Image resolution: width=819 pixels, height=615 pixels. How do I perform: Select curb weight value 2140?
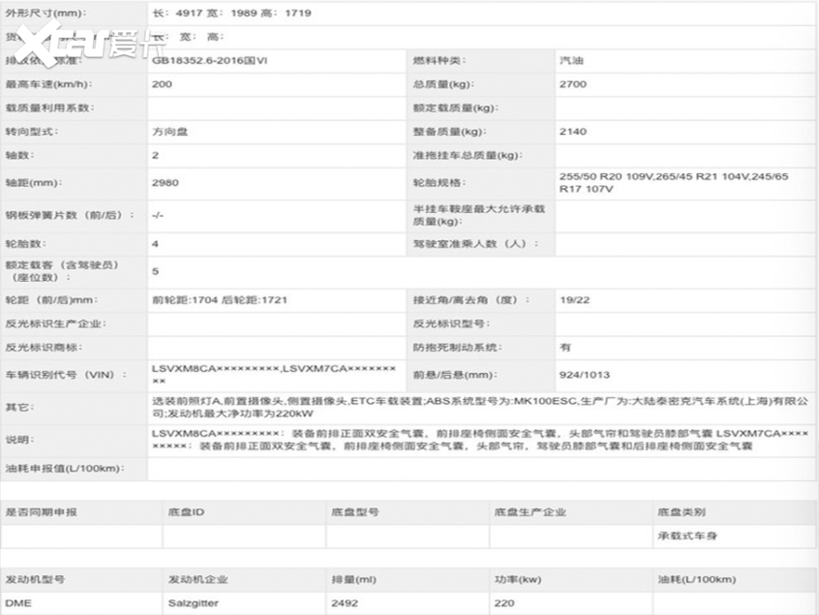[573, 132]
